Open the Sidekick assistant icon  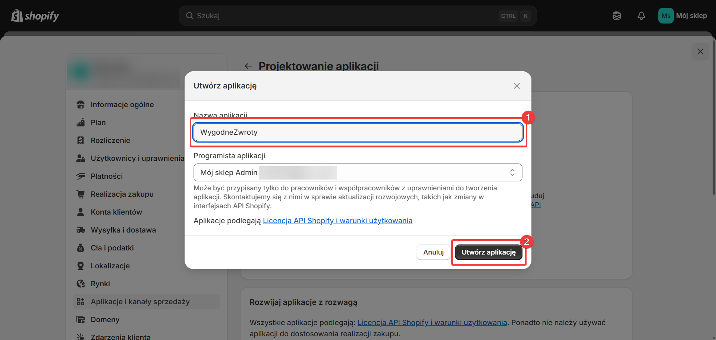click(x=616, y=16)
